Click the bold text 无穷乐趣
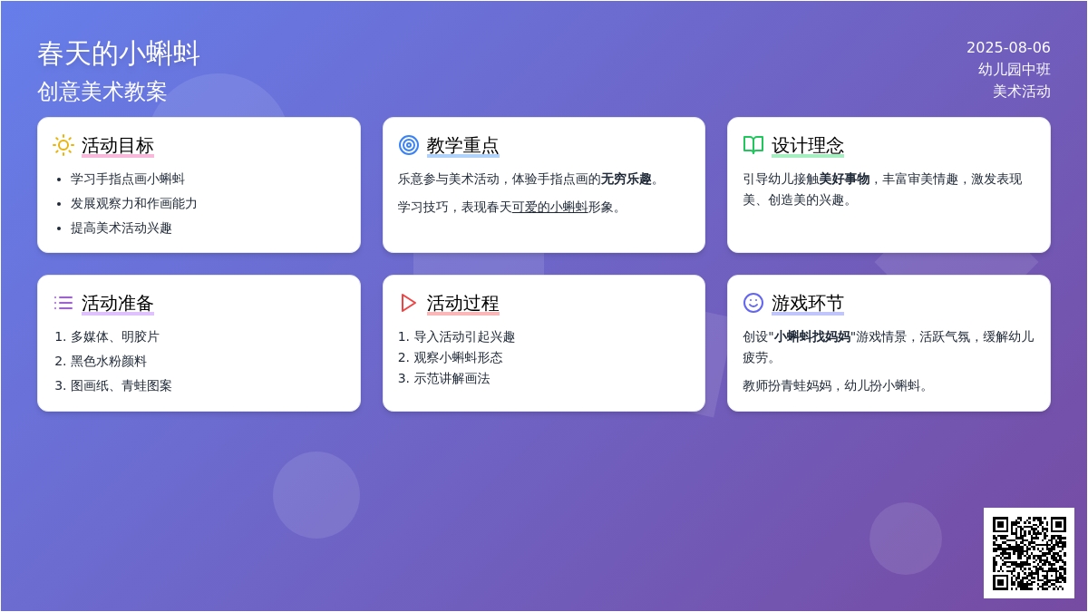The width and height of the screenshot is (1088, 612). click(x=627, y=179)
